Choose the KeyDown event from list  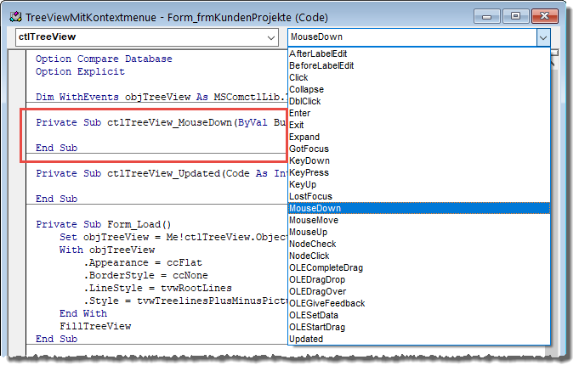point(309,160)
